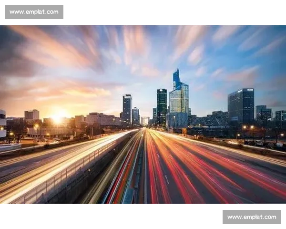Click the white building at far left edge
Screen dimensions: 286x229
coord(3,124)
